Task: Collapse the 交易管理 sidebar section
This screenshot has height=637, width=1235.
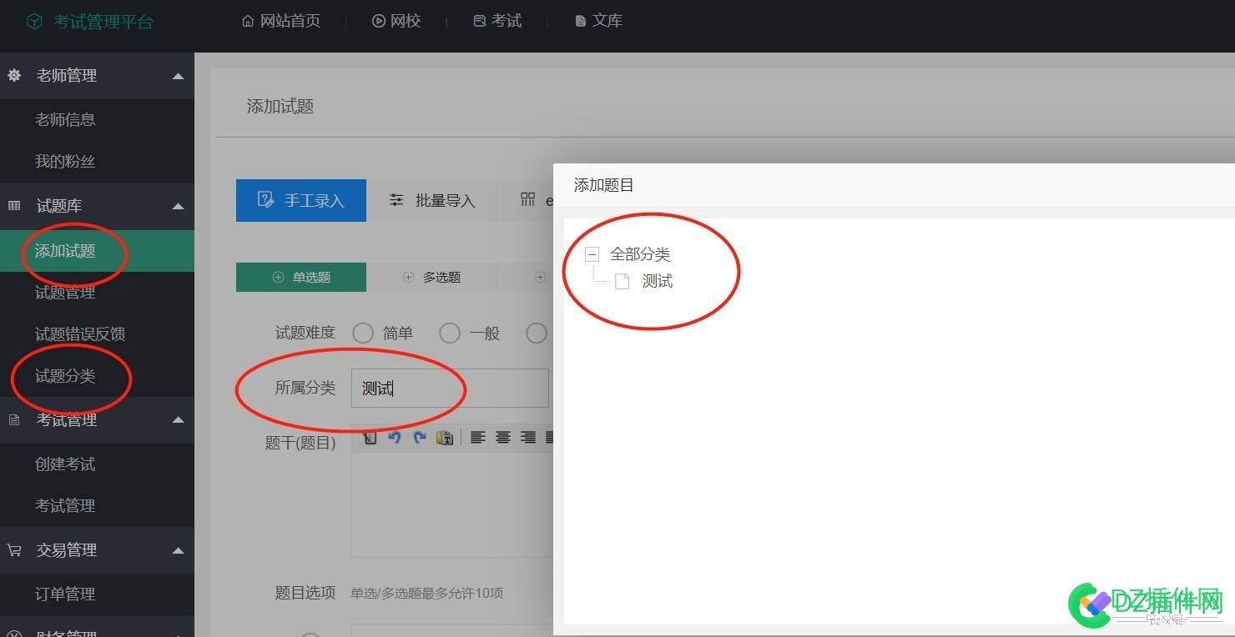Action: [x=178, y=550]
